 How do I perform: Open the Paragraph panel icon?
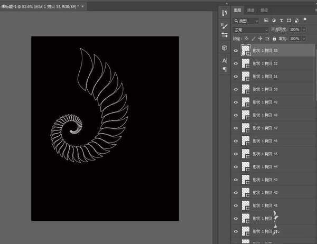(225, 69)
